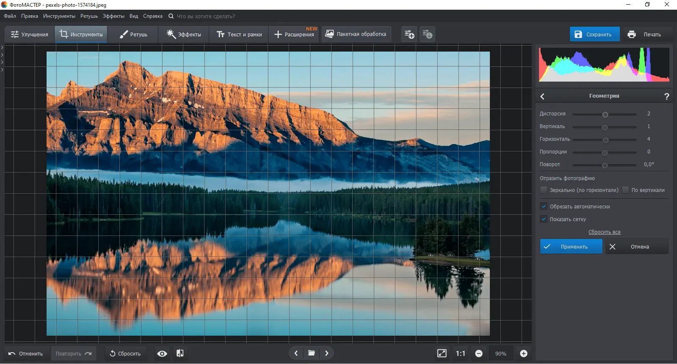
Task: Click the Сбросить все link
Action: (604, 232)
